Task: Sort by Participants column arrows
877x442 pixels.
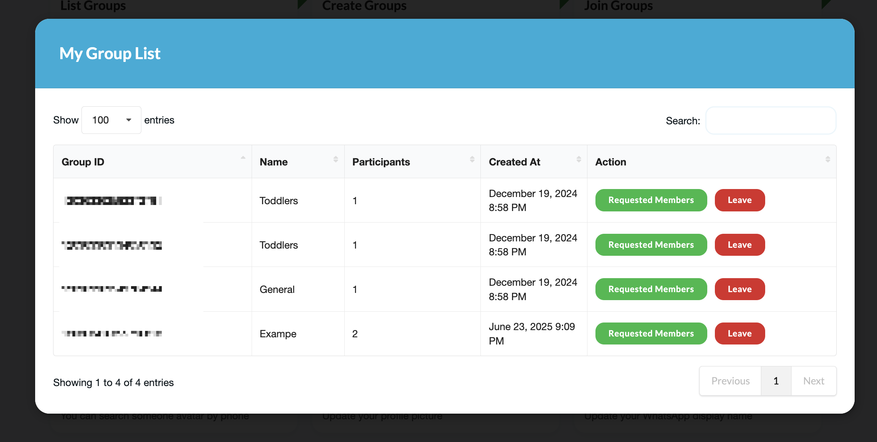Action: click(x=472, y=159)
